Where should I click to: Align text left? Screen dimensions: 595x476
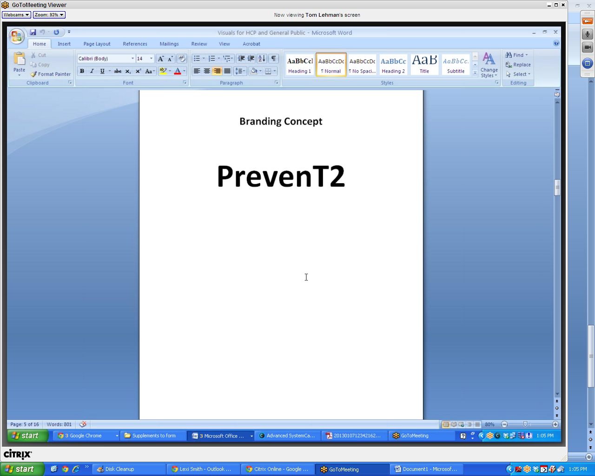point(197,71)
